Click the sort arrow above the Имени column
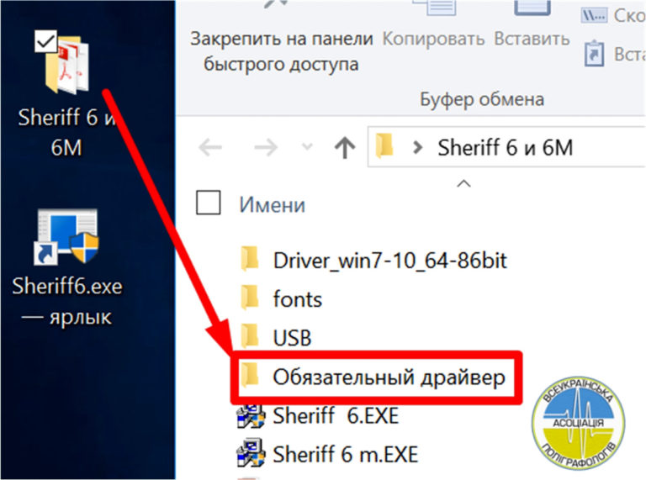This screenshot has width=646, height=480. point(462,182)
